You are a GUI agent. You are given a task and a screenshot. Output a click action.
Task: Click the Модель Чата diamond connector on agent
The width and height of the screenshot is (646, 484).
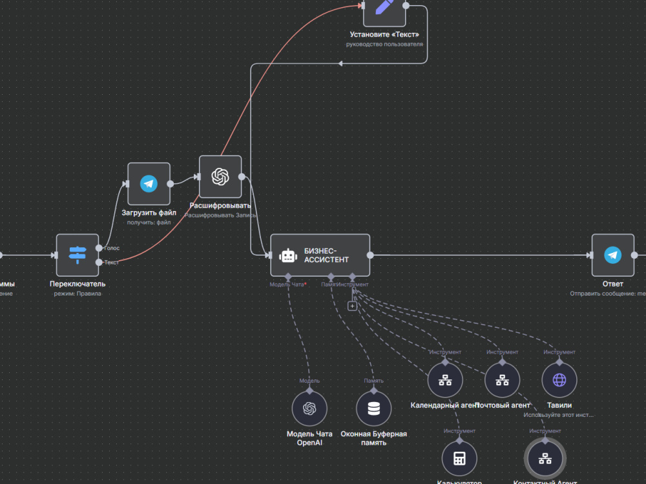coord(288,276)
